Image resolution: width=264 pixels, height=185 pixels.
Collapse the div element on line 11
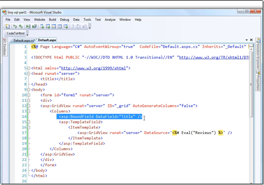pyautogui.click(x=28, y=100)
